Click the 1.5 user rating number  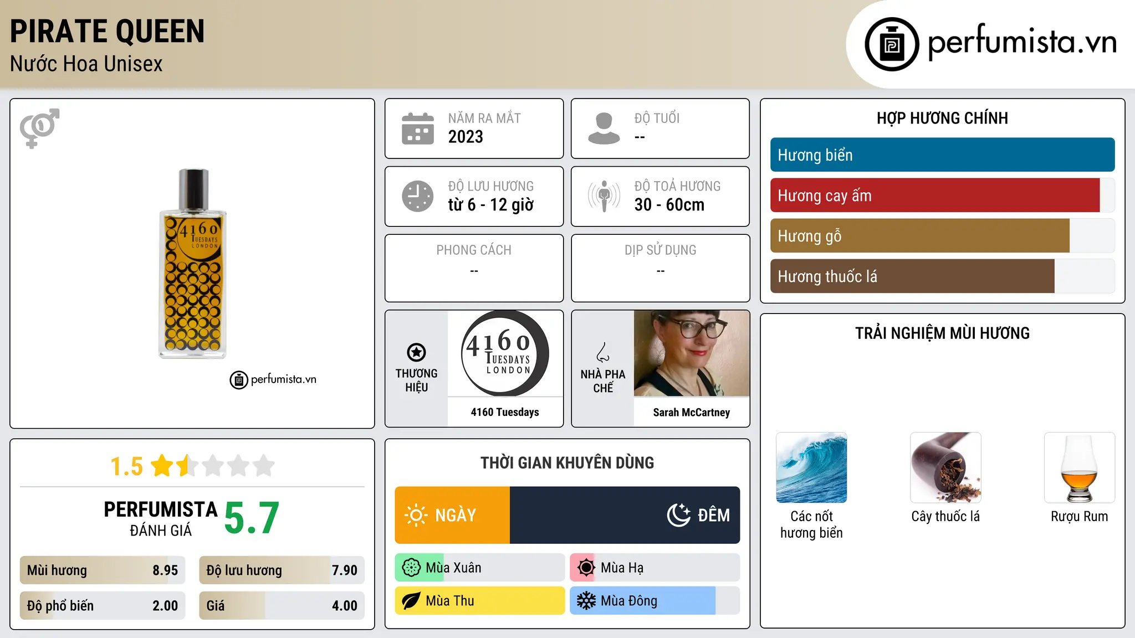(x=126, y=466)
